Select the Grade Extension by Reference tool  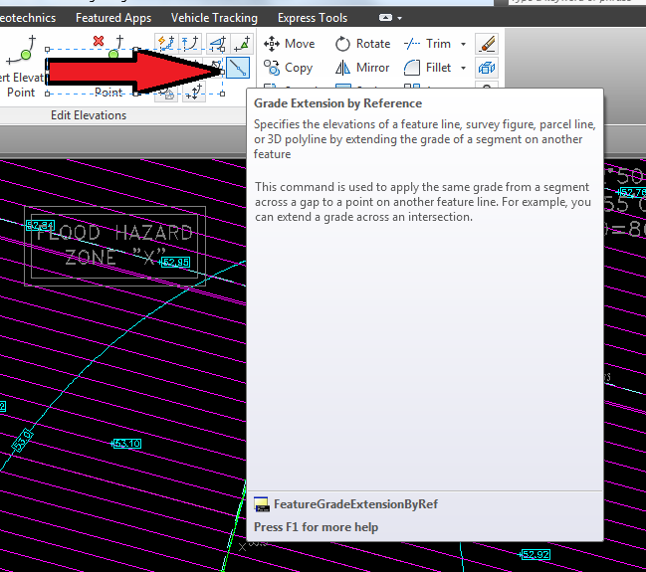click(x=238, y=68)
